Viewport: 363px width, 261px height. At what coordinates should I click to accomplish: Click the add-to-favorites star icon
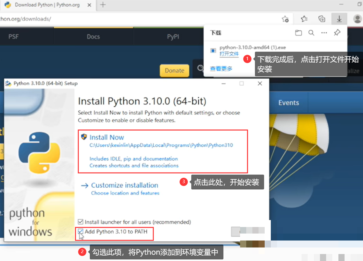click(285, 19)
